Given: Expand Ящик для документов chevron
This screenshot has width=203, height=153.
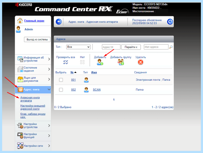Looking at the screenshot, I should tap(49, 79).
